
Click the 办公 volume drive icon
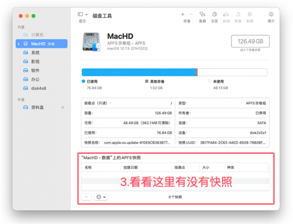point(25,79)
